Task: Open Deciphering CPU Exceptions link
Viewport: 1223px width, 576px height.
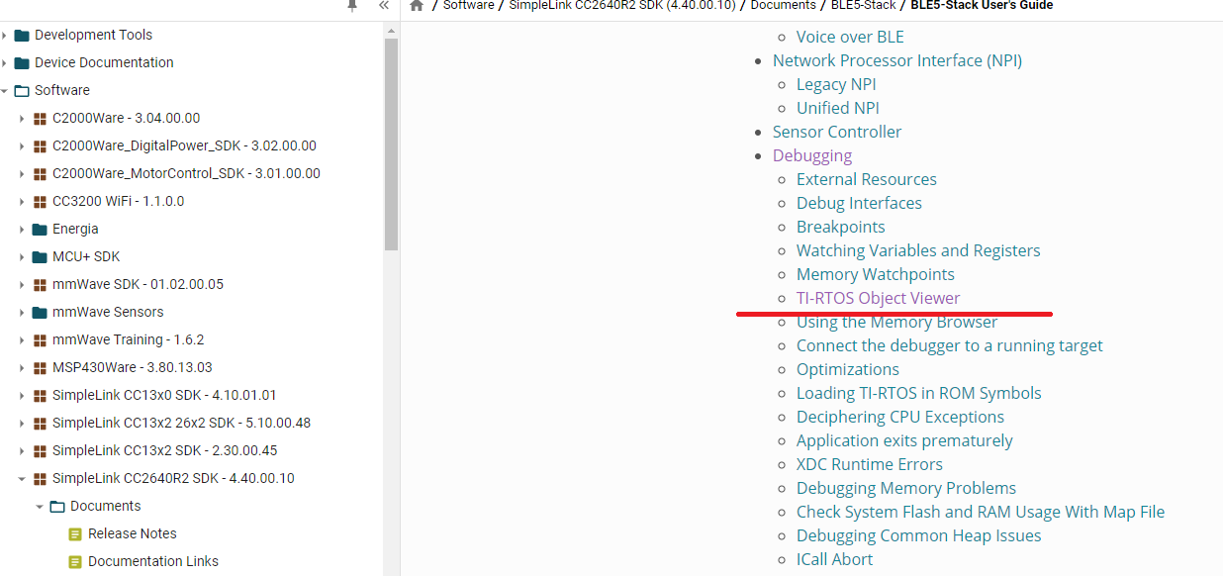Action: (x=900, y=417)
